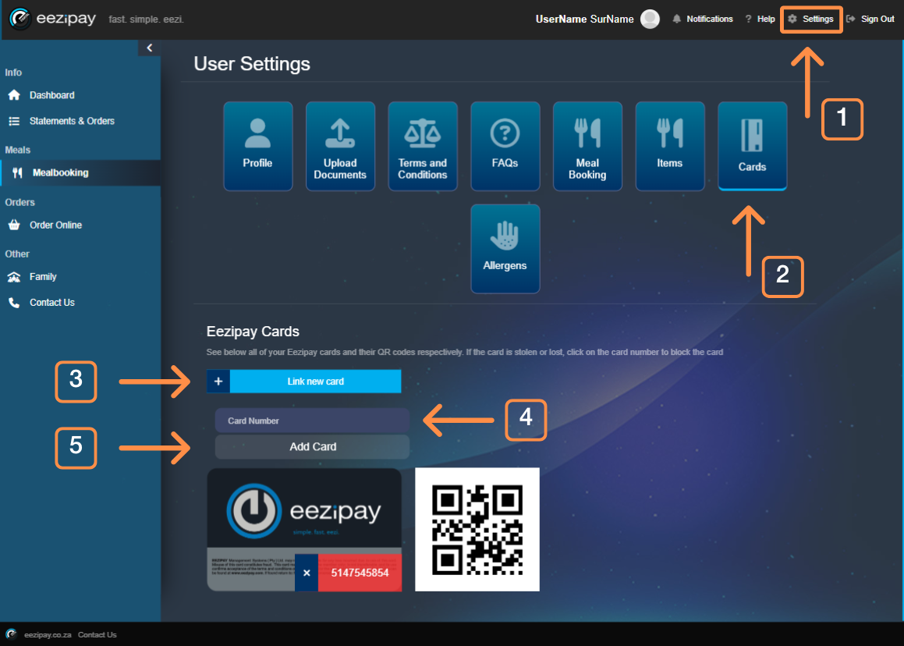Click the User Settings heading

(252, 63)
